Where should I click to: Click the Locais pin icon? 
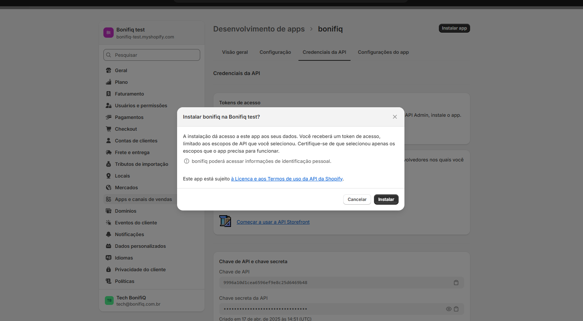[x=109, y=176]
